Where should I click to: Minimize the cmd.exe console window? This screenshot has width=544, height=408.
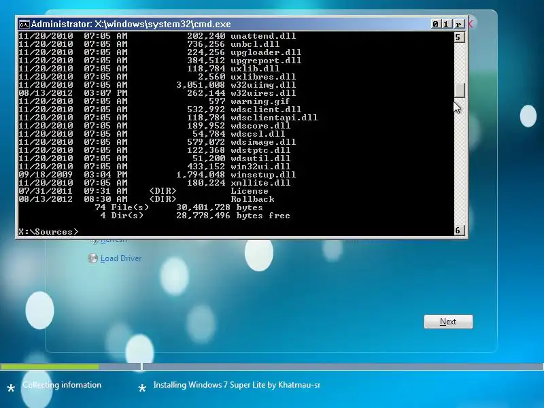(x=435, y=24)
